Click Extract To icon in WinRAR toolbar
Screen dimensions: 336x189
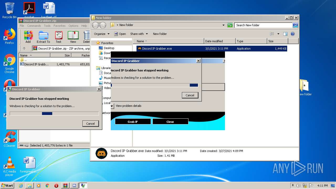click(x=43, y=37)
